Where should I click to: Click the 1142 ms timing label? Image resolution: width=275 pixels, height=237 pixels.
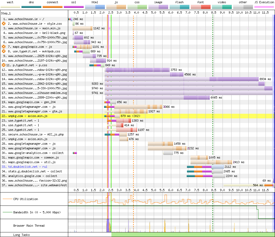click(99, 29)
